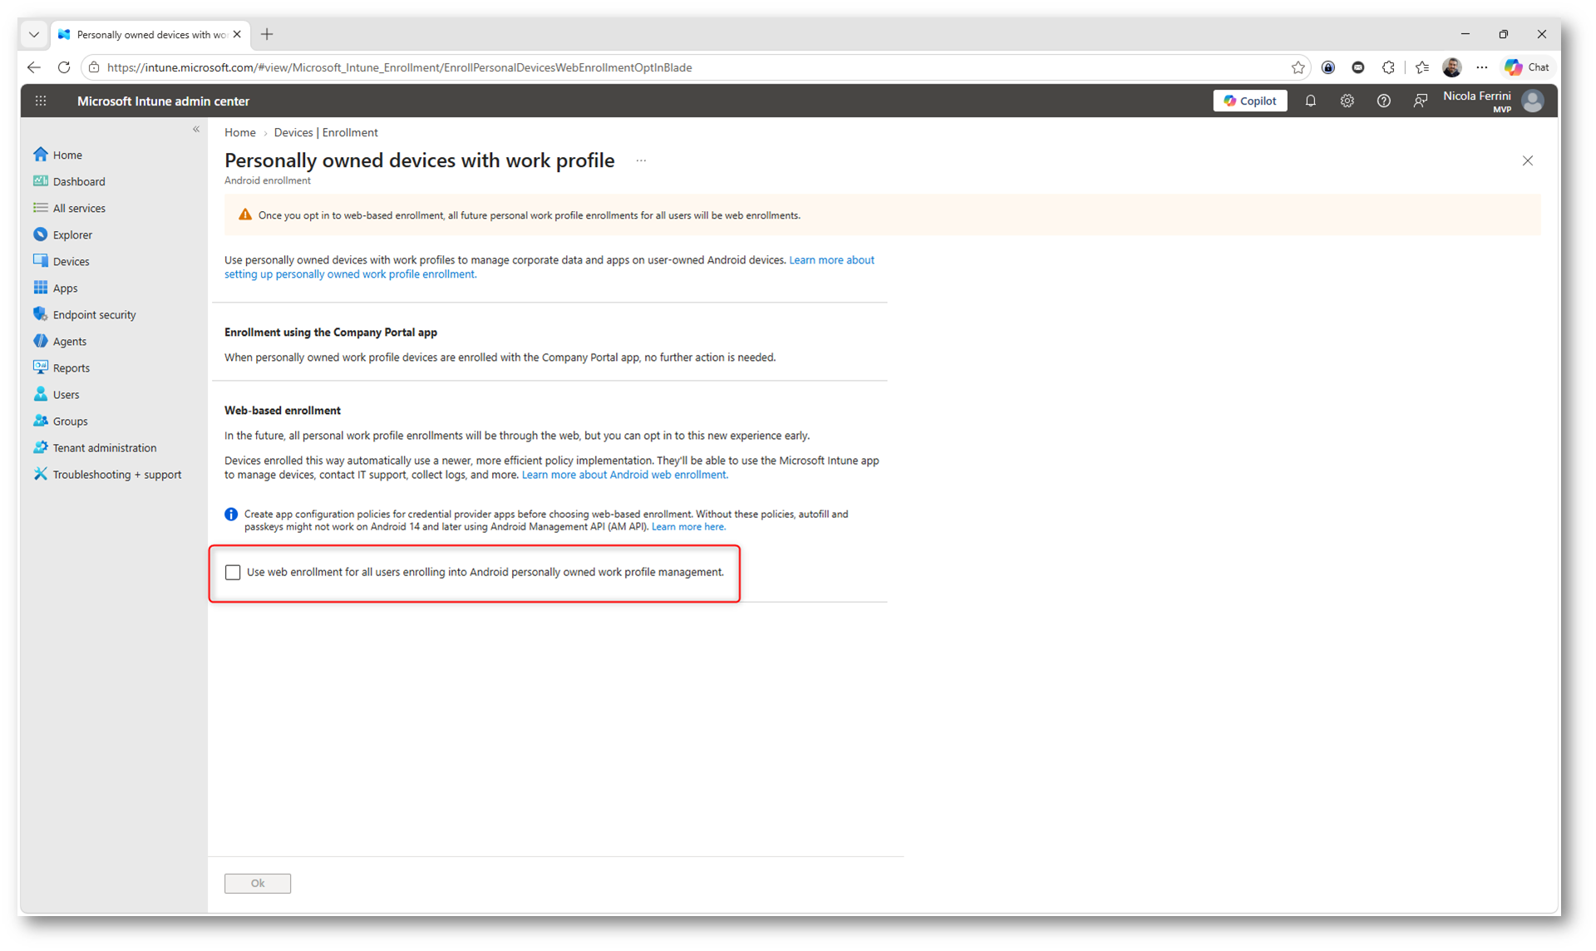Viewport: 1596px width, 951px height.
Task: View site information lock icon in address bar
Action: [94, 67]
